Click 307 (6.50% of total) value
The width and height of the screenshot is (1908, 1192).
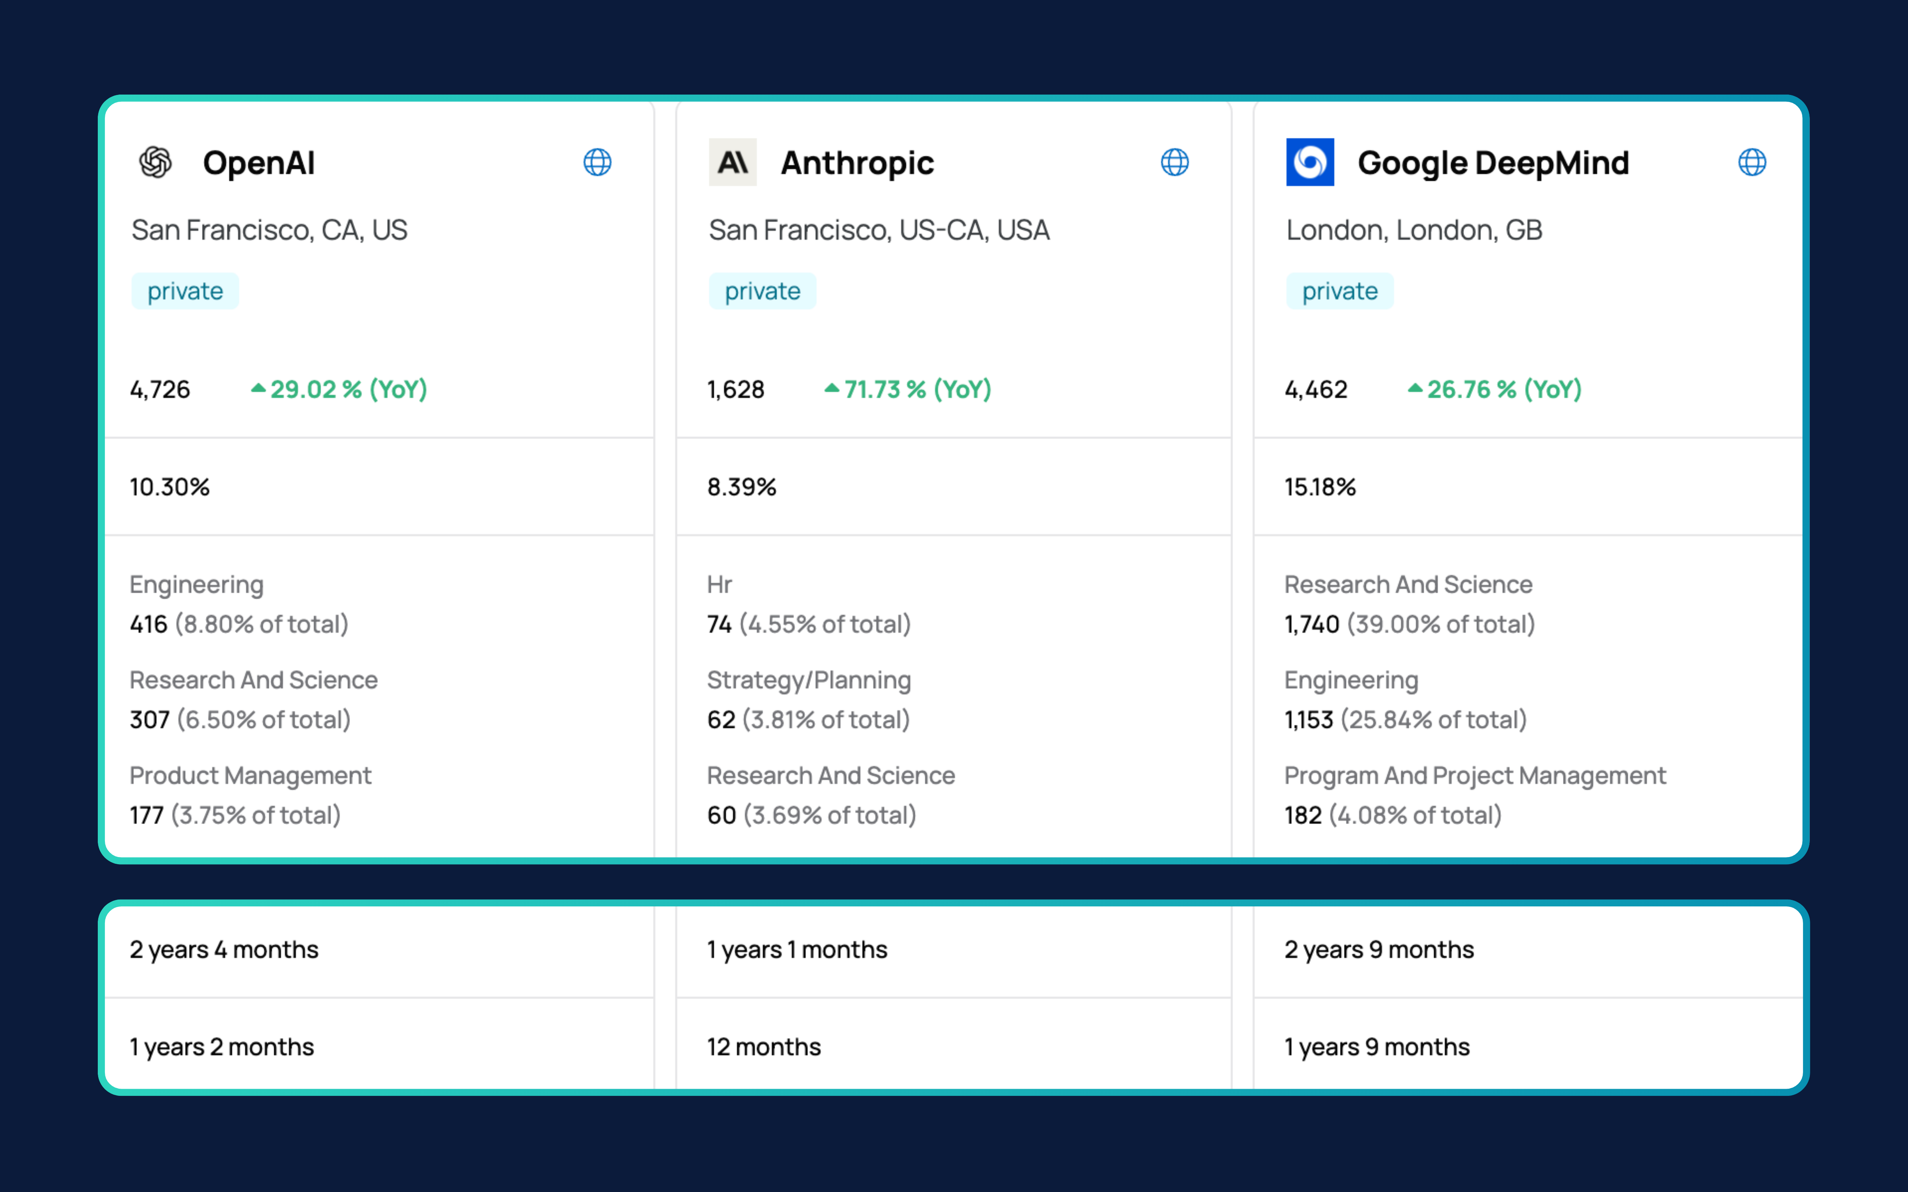(x=240, y=720)
